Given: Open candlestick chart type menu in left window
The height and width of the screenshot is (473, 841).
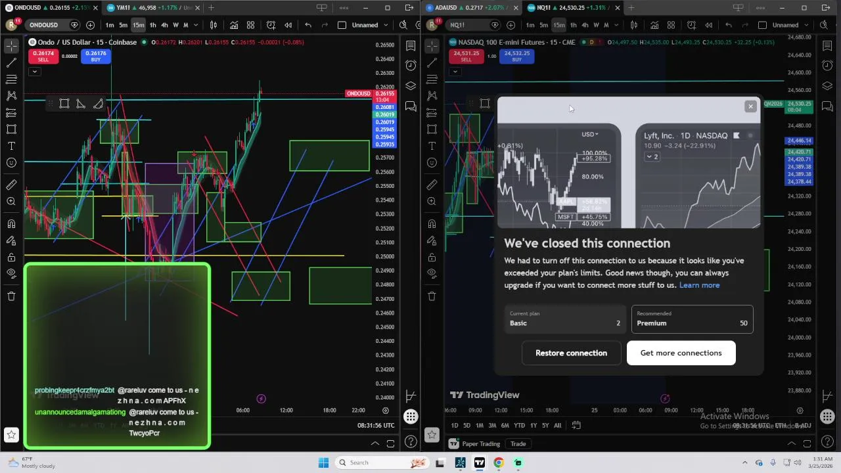Looking at the screenshot, I should (x=214, y=25).
